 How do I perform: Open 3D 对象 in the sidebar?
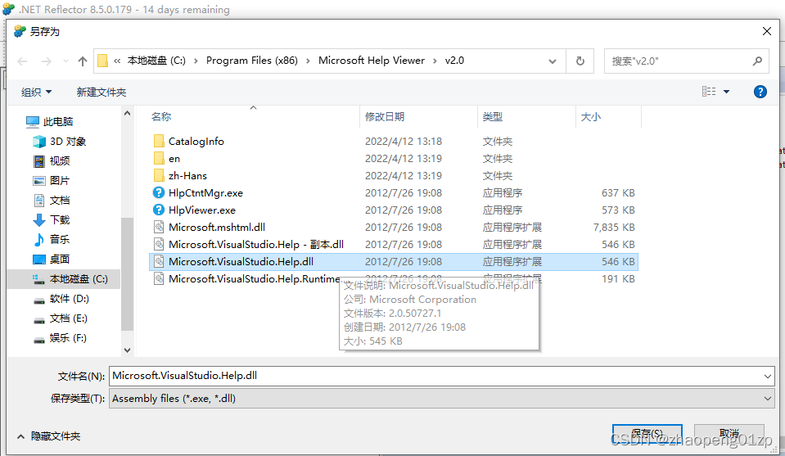pyautogui.click(x=59, y=141)
